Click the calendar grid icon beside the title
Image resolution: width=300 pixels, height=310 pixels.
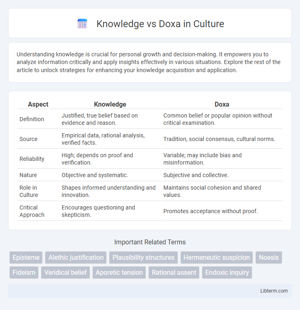[82, 24]
